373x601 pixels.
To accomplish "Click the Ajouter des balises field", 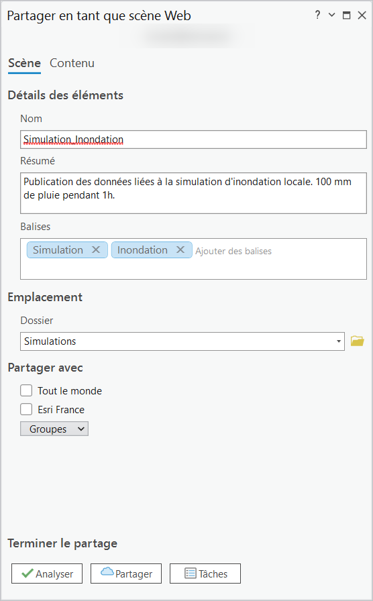I will click(x=233, y=251).
